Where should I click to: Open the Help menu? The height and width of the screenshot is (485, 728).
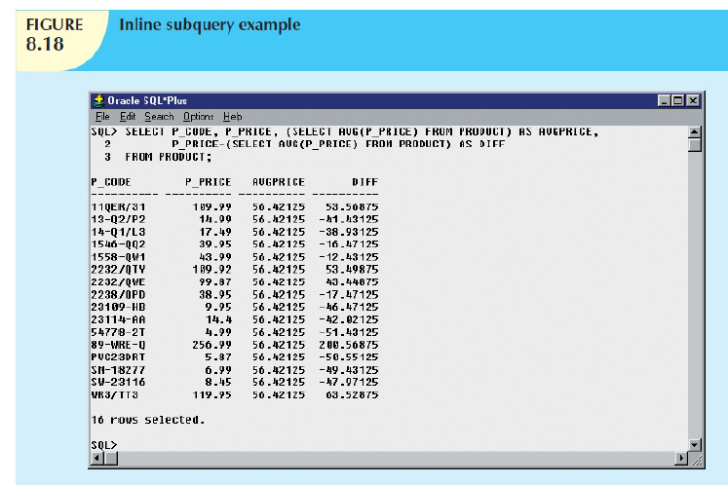click(232, 117)
